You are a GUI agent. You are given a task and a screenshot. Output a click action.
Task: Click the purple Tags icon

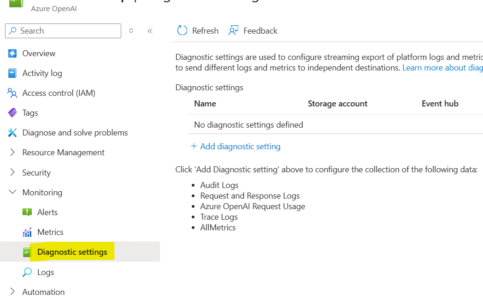(12, 113)
